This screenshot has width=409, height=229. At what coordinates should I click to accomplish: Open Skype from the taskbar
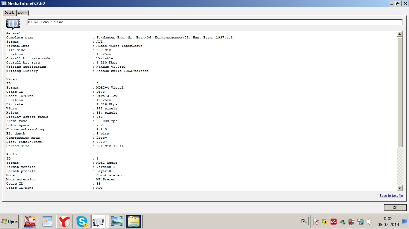pos(82,222)
